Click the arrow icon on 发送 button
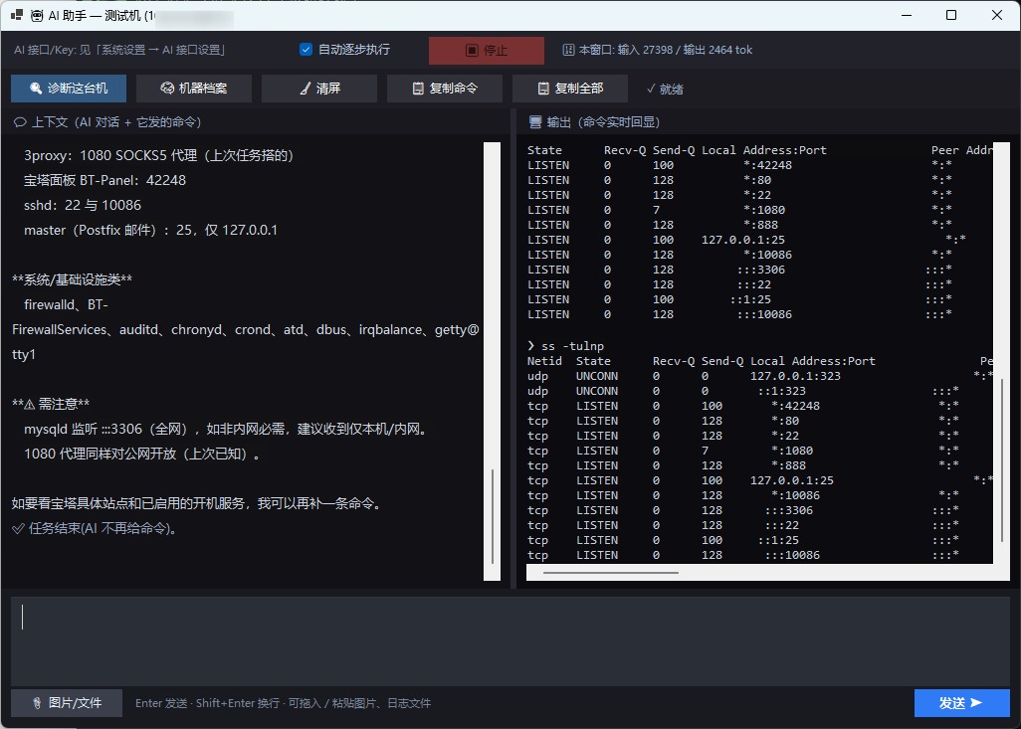 coord(976,703)
